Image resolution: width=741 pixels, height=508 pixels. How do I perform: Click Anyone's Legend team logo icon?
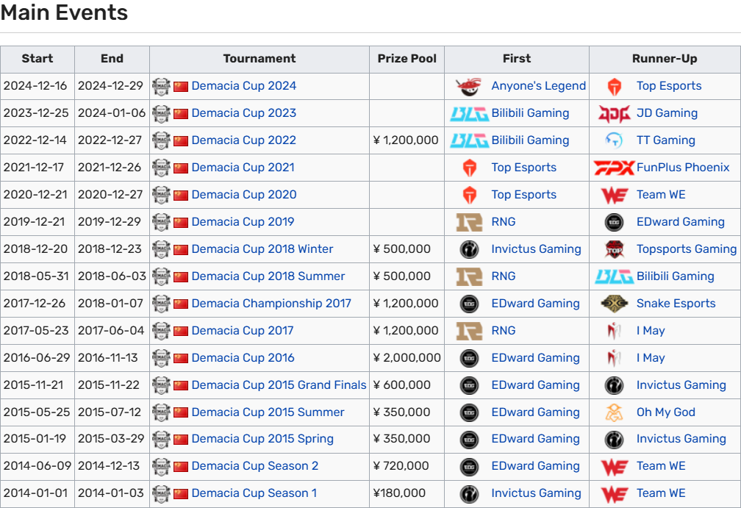pyautogui.click(x=468, y=87)
